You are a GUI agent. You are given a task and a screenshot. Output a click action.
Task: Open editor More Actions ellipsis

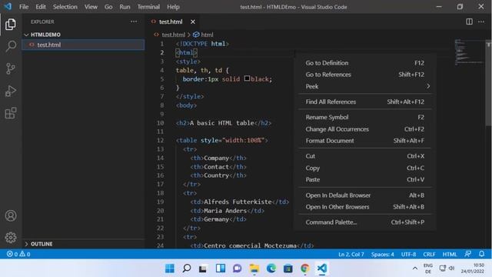tap(481, 22)
